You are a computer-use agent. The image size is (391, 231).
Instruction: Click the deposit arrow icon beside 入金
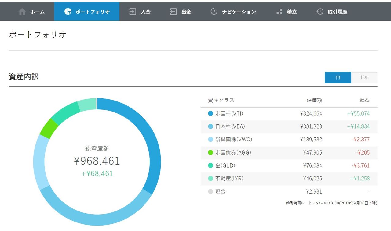[133, 12]
